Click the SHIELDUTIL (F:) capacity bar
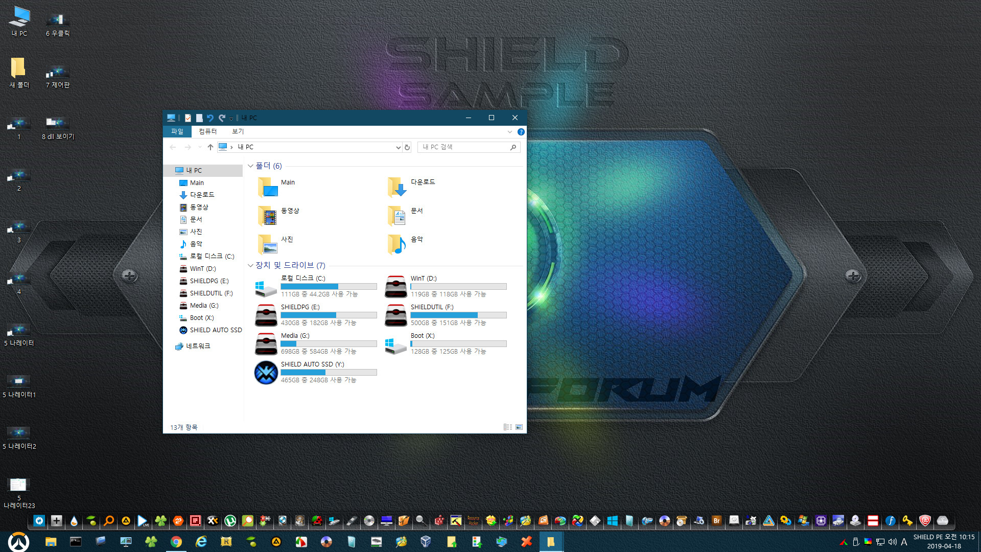This screenshot has width=981, height=552. (x=459, y=315)
